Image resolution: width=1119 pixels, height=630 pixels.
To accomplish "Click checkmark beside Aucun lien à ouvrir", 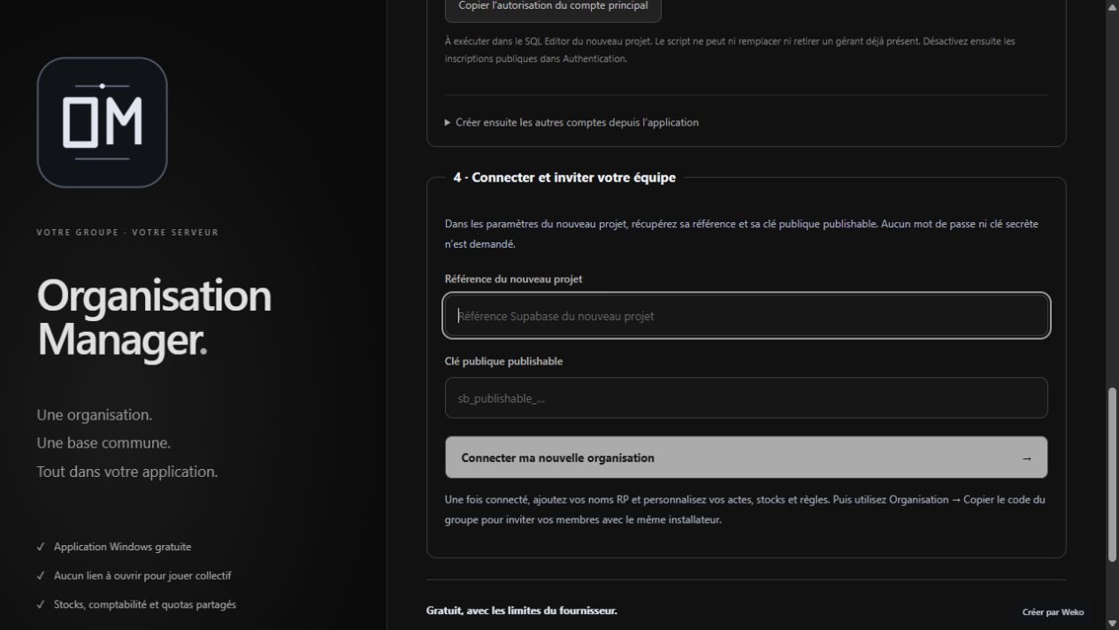I will [x=41, y=576].
